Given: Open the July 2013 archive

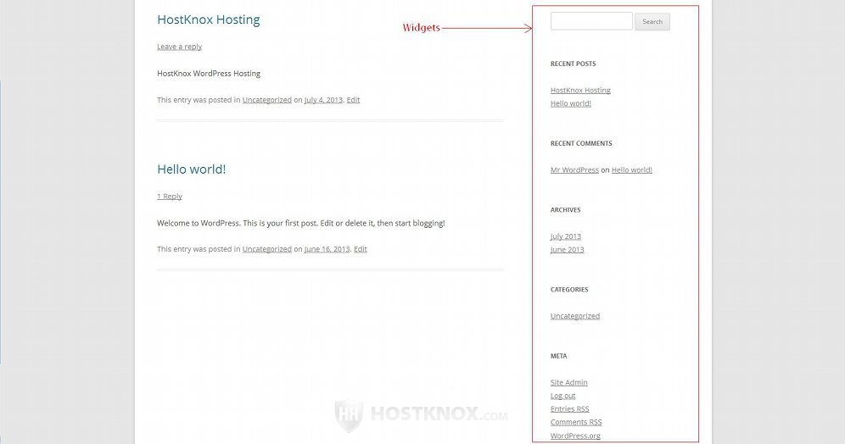Looking at the screenshot, I should [566, 236].
